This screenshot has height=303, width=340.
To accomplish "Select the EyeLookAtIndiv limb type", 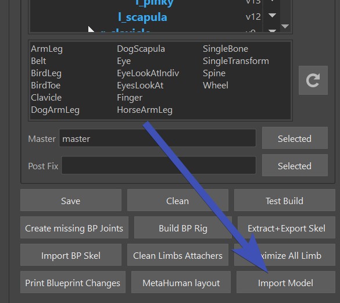I will [148, 73].
